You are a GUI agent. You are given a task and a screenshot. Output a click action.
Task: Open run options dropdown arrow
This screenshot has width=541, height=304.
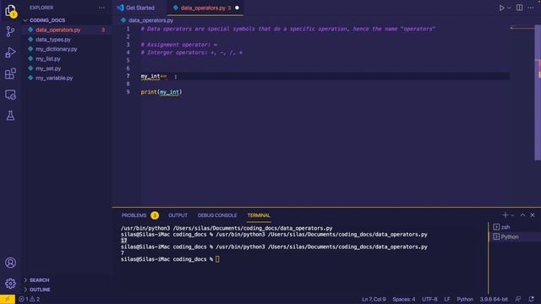[509, 8]
